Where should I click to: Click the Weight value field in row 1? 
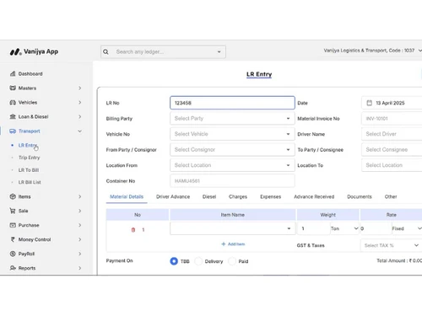click(313, 228)
